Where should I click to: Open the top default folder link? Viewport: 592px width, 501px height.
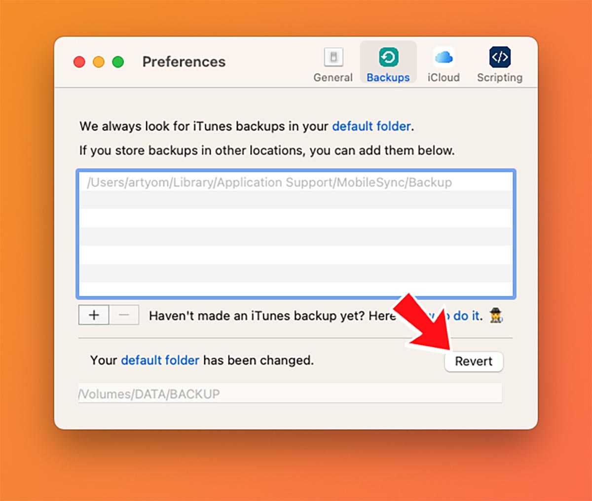coord(371,126)
